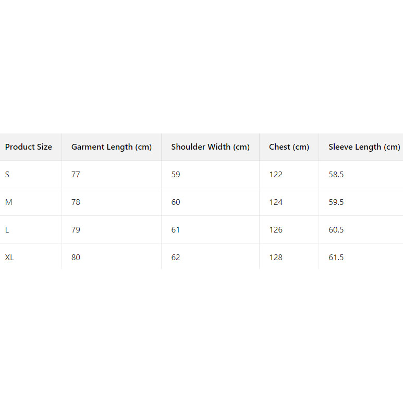Viewport: 403px width, 403px height.
Task: Select sleeve length value 60.5
Action: pos(336,230)
